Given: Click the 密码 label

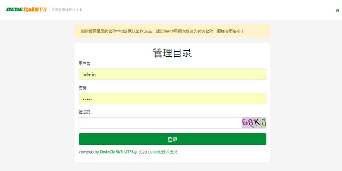Looking at the screenshot, I should (x=82, y=87).
